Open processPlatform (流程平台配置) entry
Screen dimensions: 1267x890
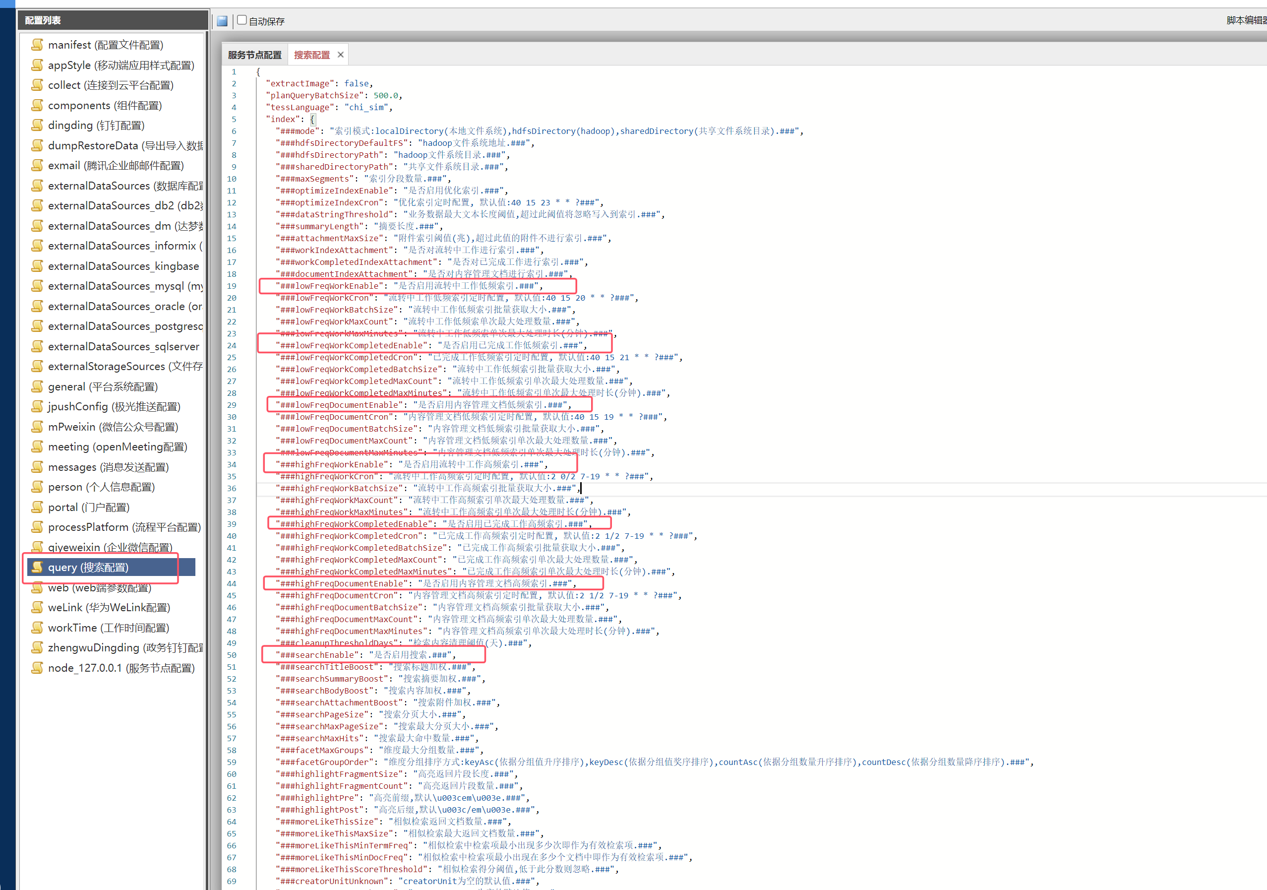124,527
